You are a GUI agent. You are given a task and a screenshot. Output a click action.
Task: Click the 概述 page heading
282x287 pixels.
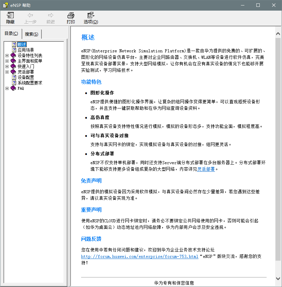(88, 38)
